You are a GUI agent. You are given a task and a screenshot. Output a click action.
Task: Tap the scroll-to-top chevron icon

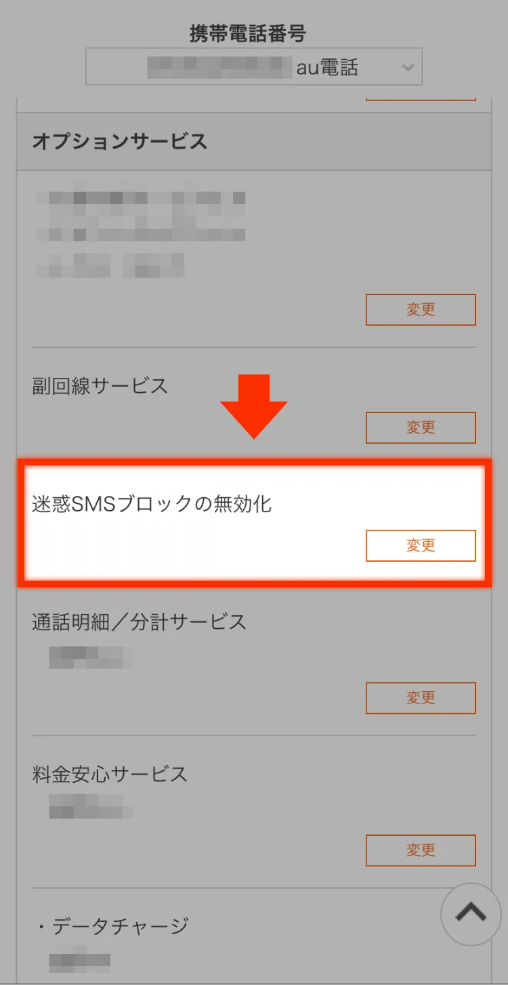click(471, 914)
